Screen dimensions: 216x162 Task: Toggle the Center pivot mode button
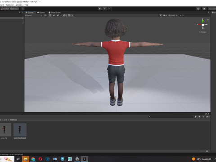pyautogui.click(x=5, y=9)
